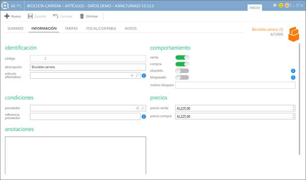
Task: Click the search icon in proveedor field
Action: point(143,108)
